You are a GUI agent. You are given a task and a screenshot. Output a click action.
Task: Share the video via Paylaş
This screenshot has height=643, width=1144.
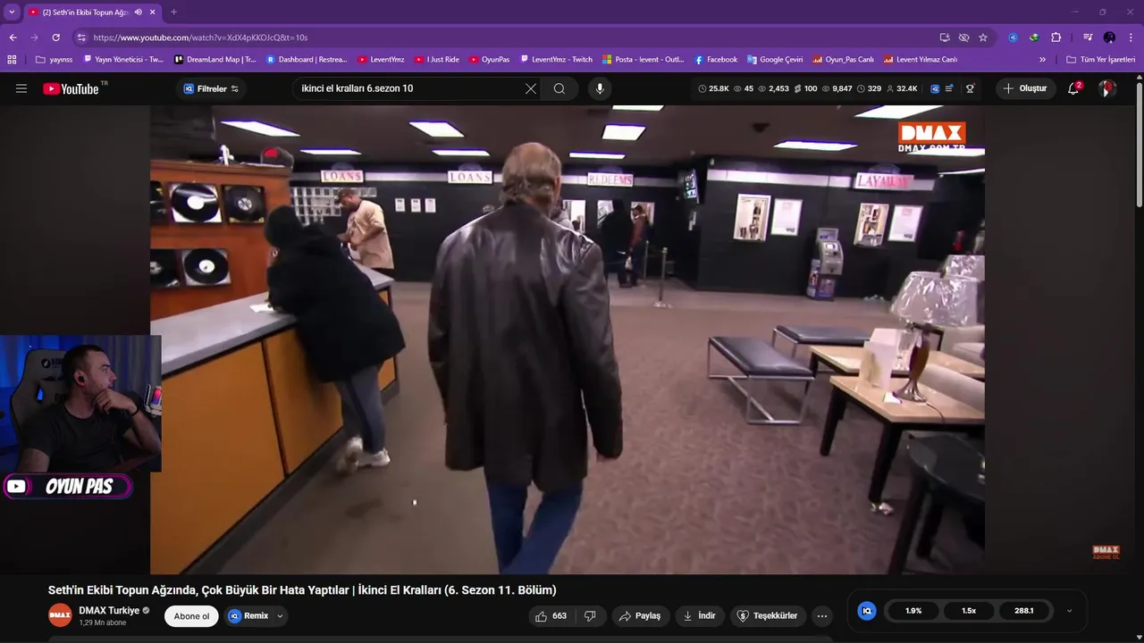tap(640, 616)
